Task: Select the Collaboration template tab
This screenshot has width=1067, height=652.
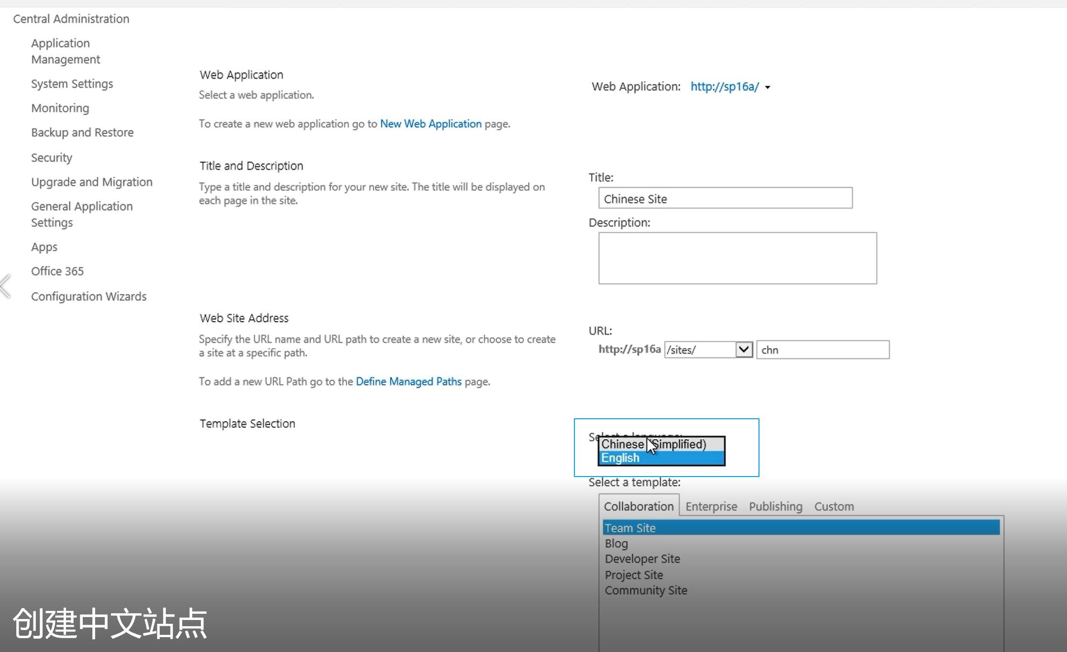Action: point(638,506)
